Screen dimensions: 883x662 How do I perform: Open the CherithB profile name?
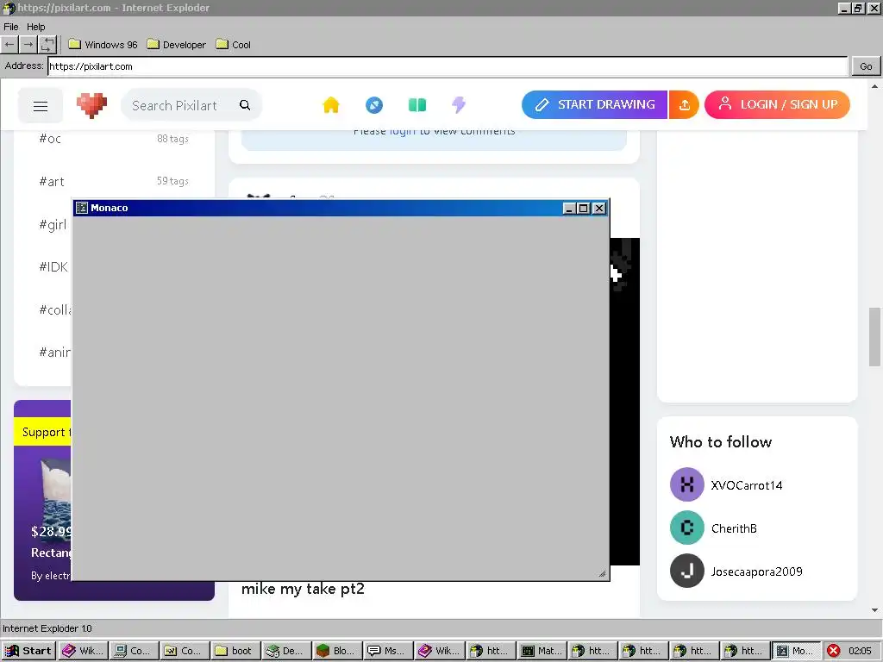(734, 528)
